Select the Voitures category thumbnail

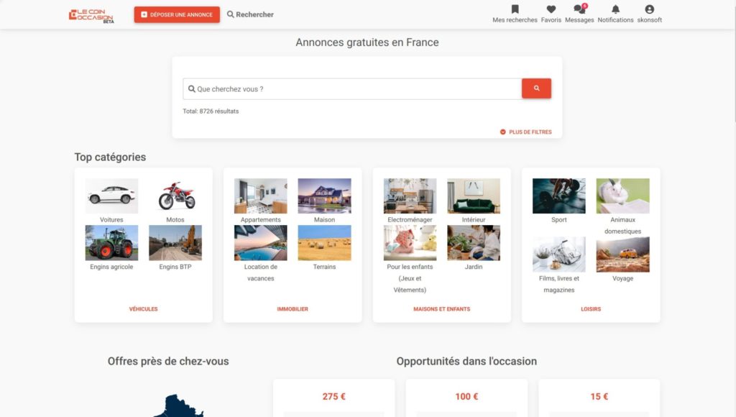tap(111, 196)
